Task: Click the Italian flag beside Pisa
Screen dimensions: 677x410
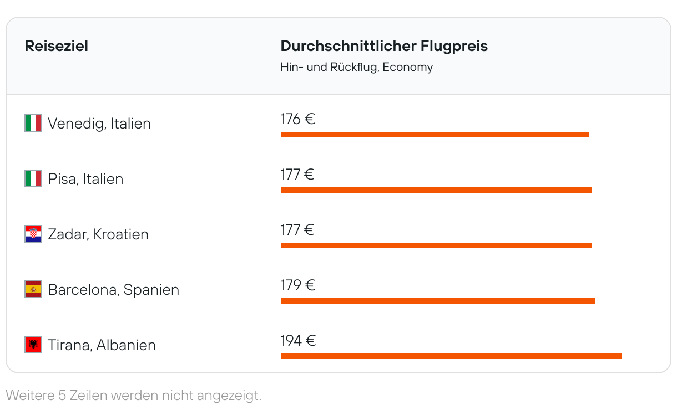Action: [x=33, y=178]
